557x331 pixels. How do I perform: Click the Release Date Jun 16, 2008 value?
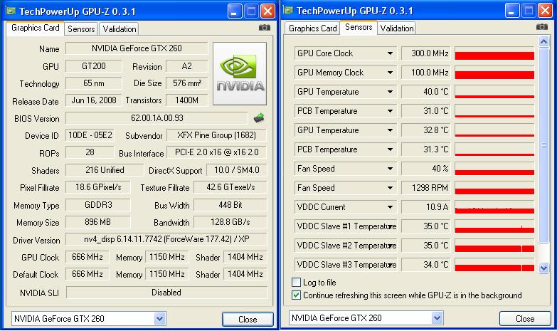93,100
